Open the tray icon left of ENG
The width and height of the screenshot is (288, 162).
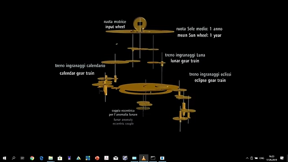click(256, 158)
